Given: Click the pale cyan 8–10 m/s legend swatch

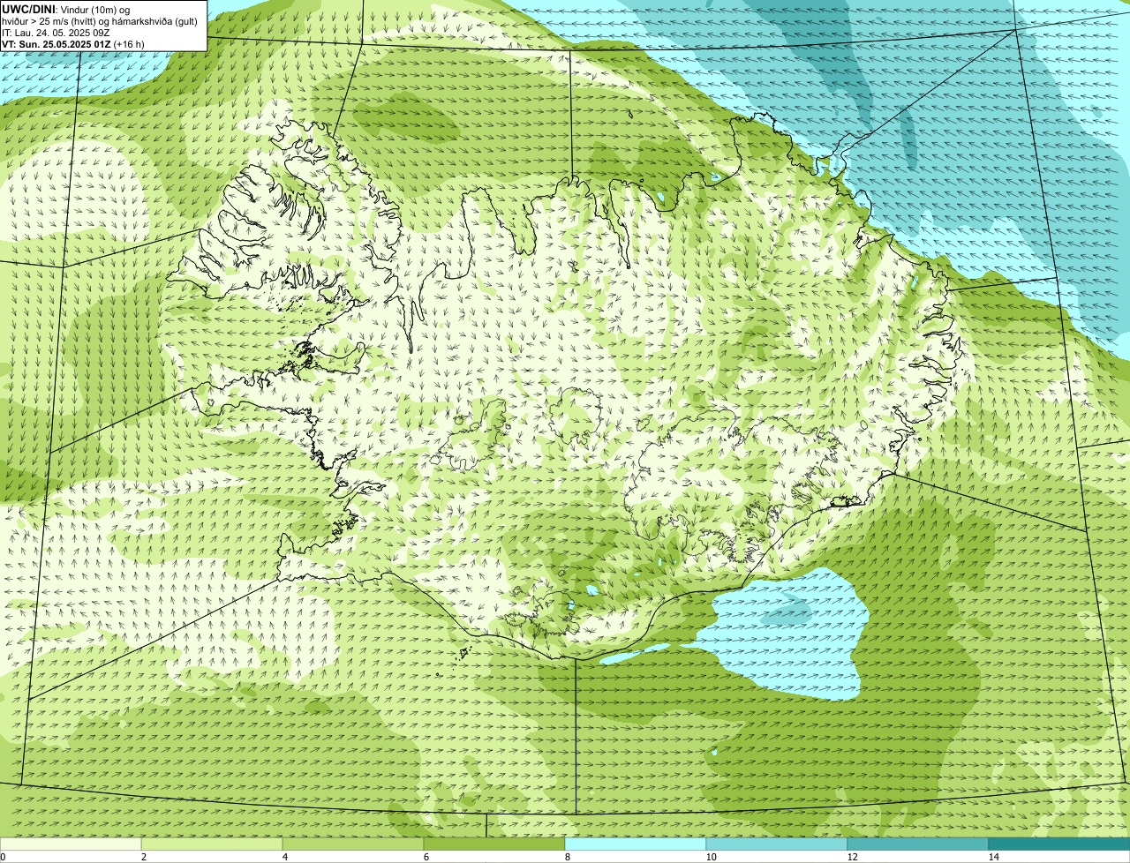Looking at the screenshot, I should (636, 844).
